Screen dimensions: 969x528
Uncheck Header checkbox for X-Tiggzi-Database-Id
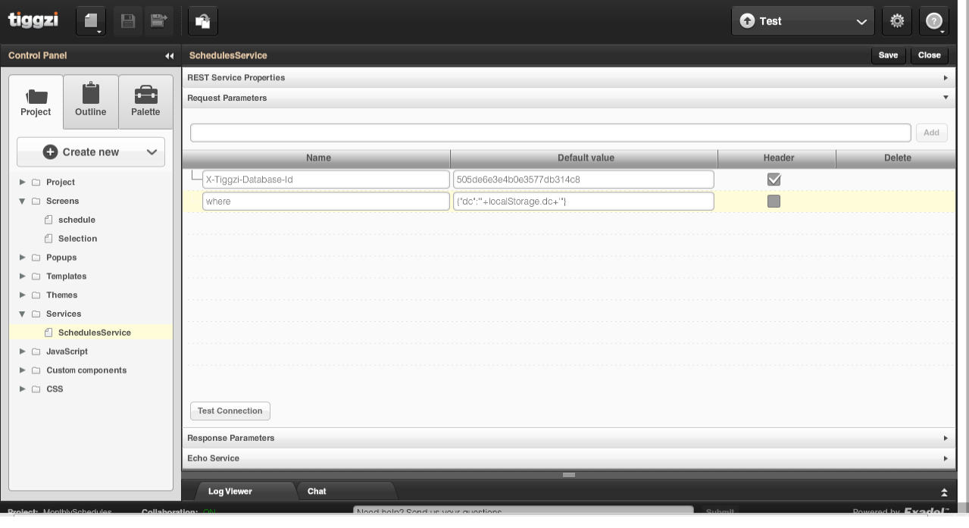click(x=774, y=180)
